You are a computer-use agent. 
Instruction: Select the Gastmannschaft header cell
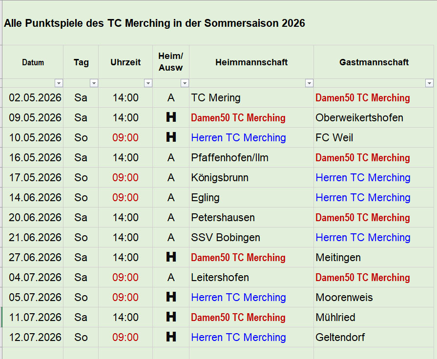click(374, 62)
